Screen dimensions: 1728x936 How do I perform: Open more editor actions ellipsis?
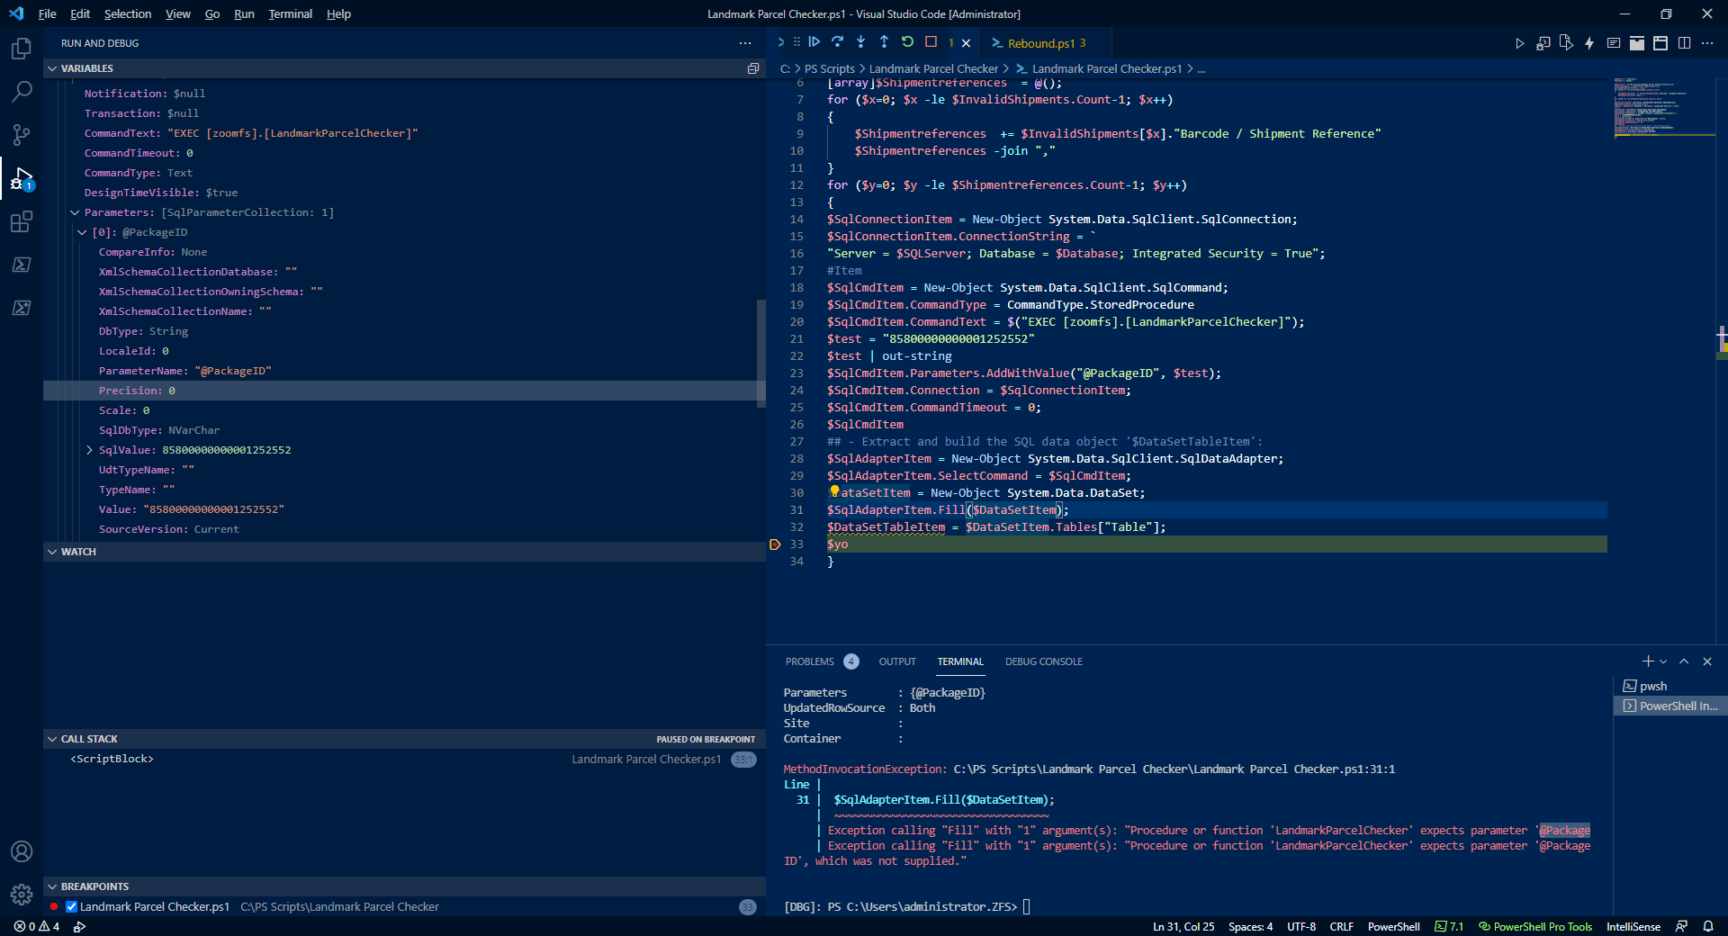click(1707, 43)
